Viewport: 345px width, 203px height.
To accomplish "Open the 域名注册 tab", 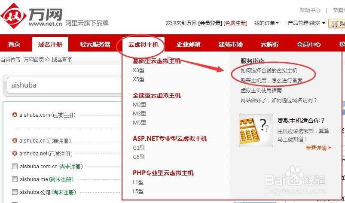I will pyautogui.click(x=50, y=44).
